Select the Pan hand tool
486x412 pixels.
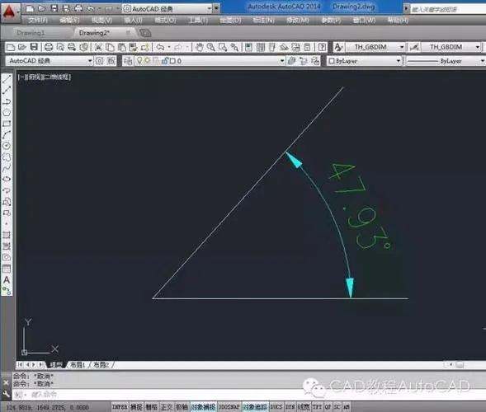[x=200, y=47]
